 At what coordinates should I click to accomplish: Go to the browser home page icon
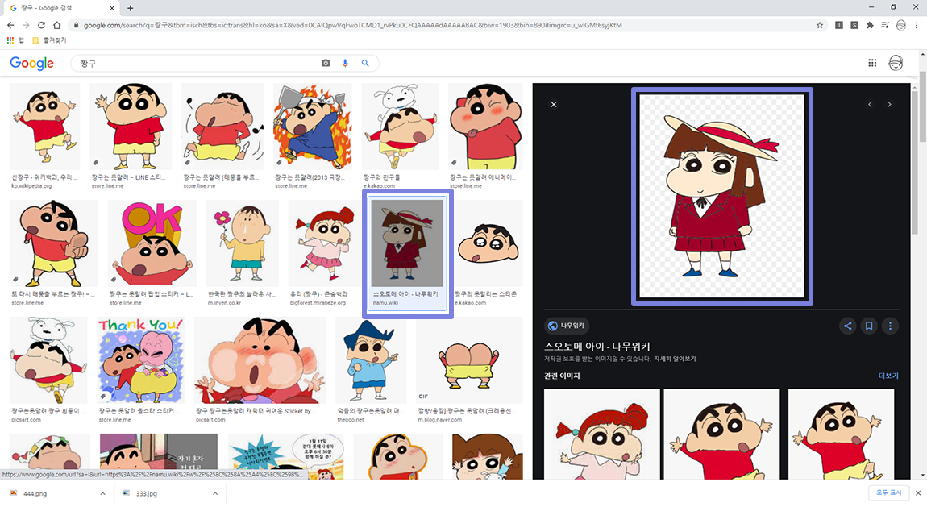[56, 26]
